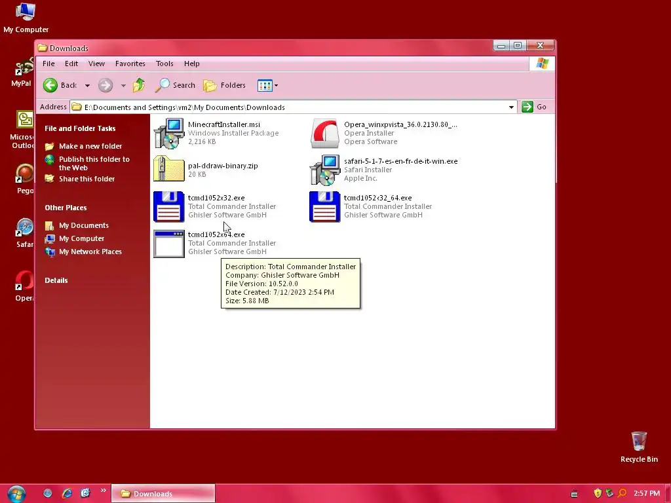Open My Network Places link

tap(90, 251)
